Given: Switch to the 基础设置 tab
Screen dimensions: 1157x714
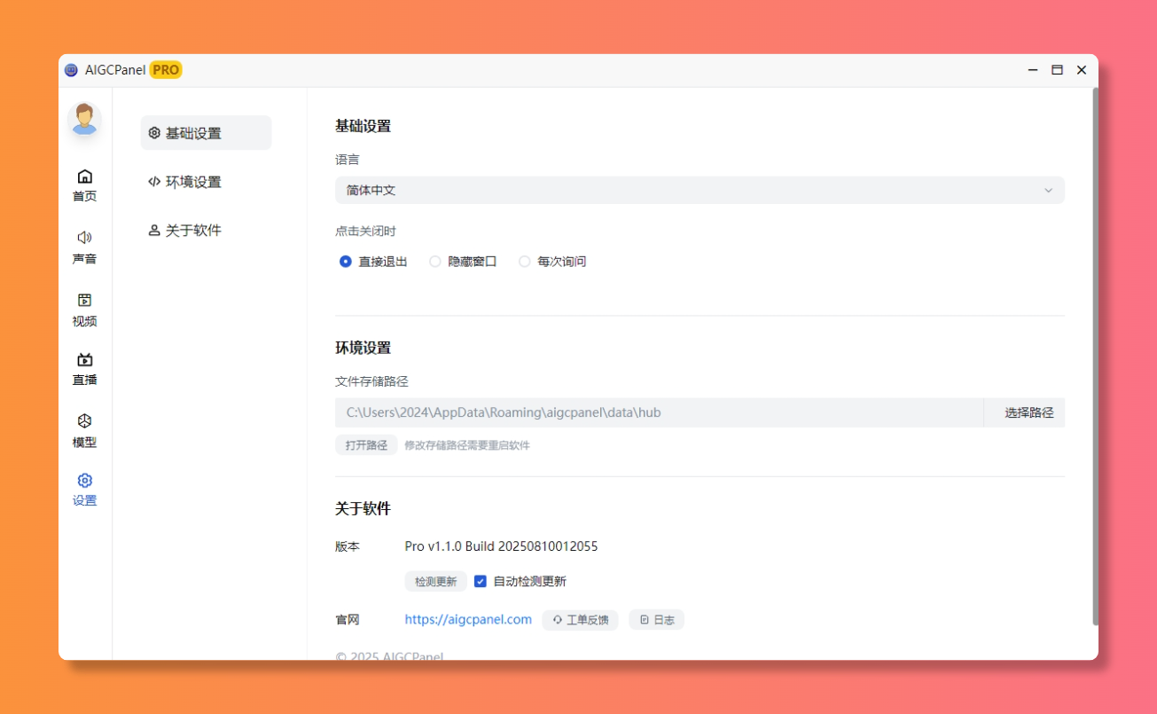Looking at the screenshot, I should click(x=206, y=133).
